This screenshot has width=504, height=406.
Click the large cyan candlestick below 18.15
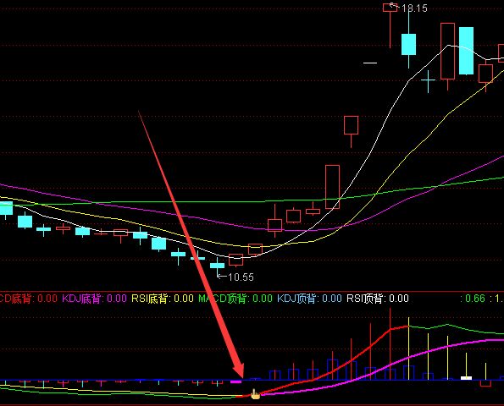click(408, 44)
